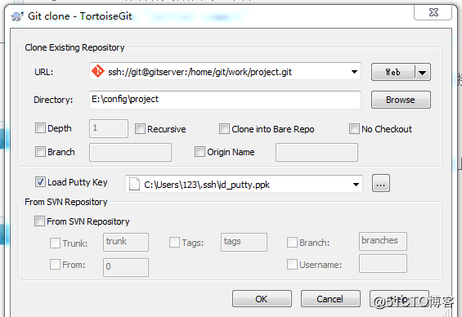Toggle the Tags checkbox
Image resolution: width=462 pixels, height=317 pixels.
point(174,243)
